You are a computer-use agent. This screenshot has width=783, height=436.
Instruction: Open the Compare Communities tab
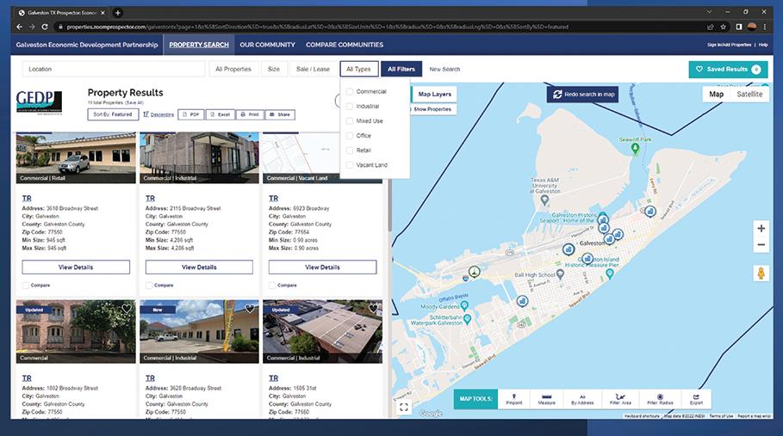(x=345, y=45)
